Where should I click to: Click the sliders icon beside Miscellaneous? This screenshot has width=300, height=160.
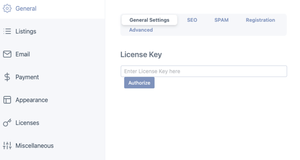[7, 146]
